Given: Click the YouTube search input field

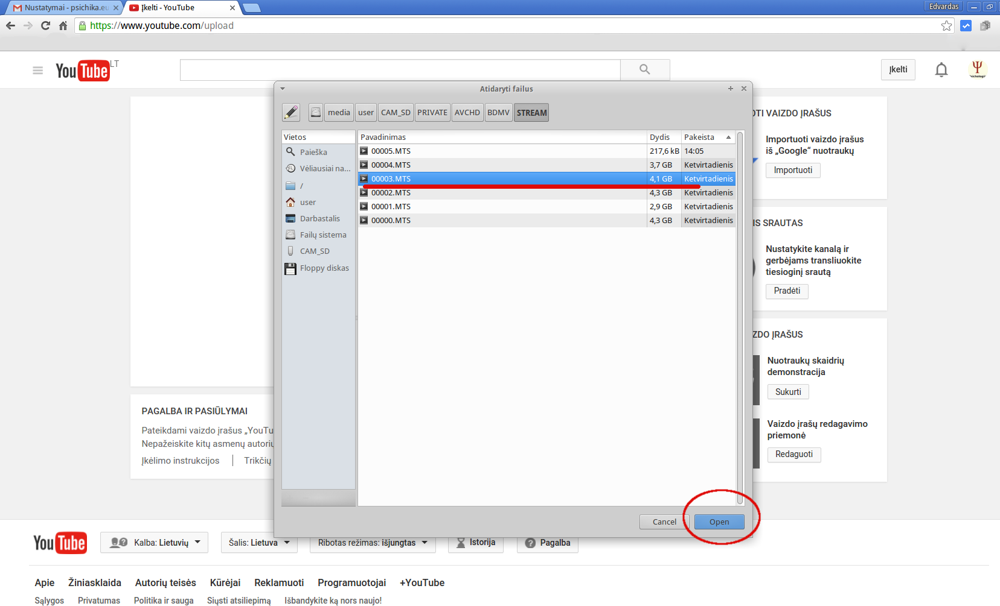Looking at the screenshot, I should 400,70.
